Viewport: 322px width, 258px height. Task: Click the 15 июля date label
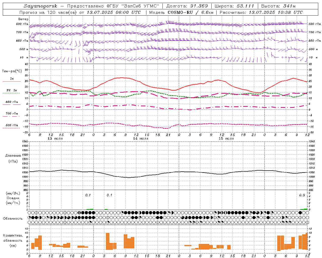[226, 139]
